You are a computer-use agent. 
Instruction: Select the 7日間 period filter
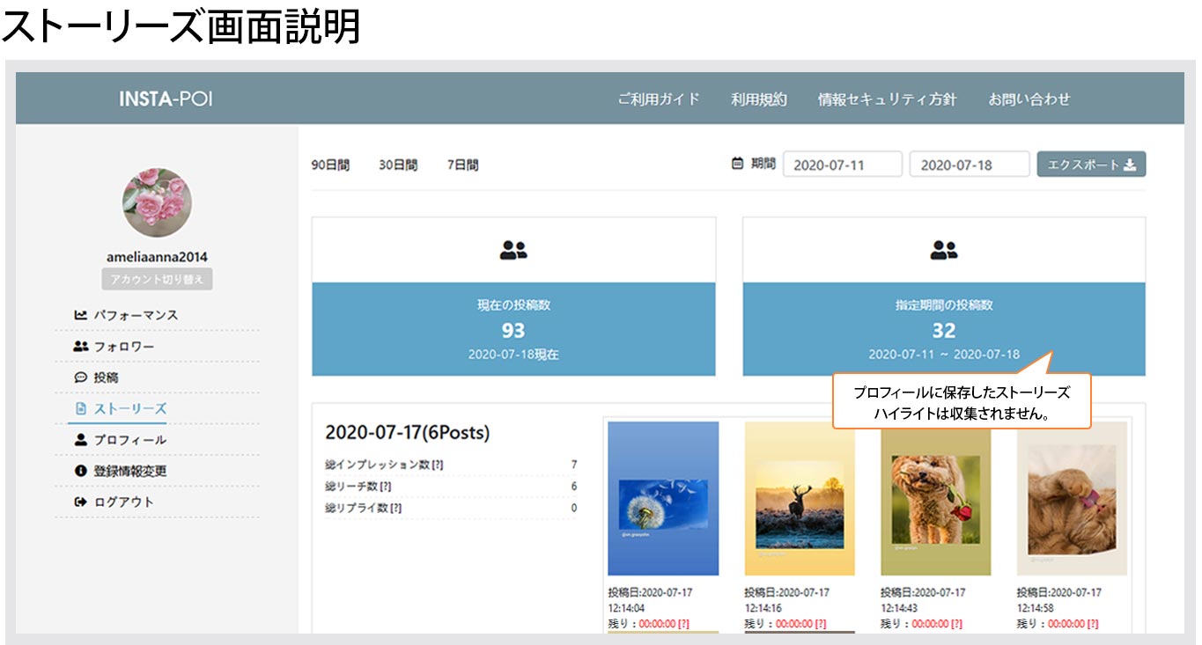[x=462, y=165]
